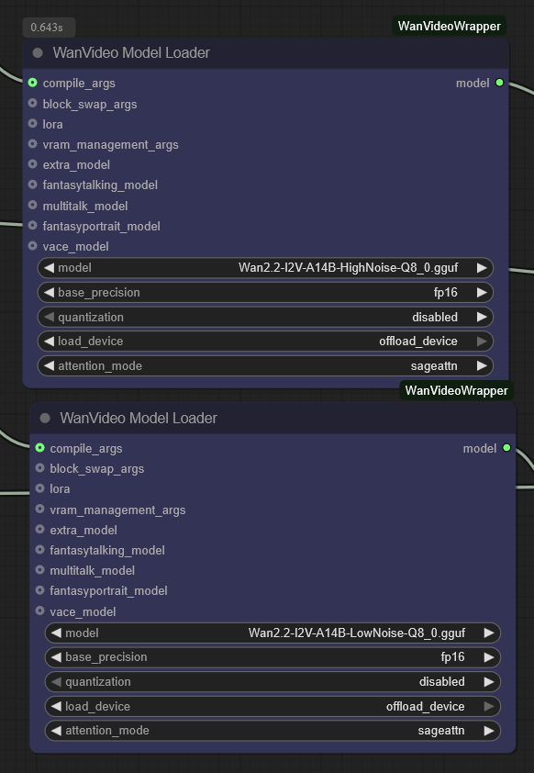Viewport: 534px width, 773px height.
Task: Select upper WanVideo Model Loader title bar
Action: point(265,53)
